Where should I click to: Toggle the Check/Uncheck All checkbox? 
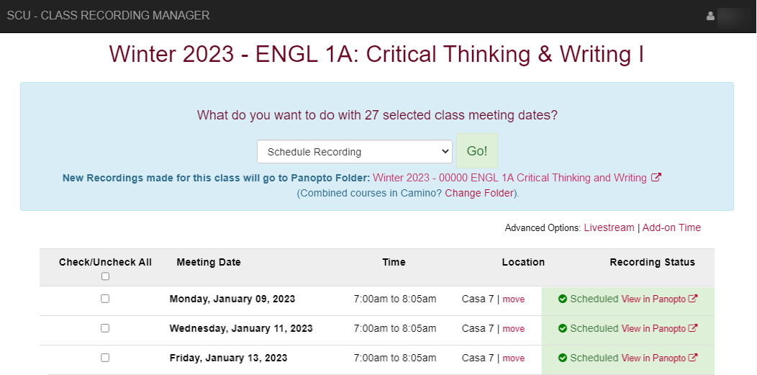(105, 276)
